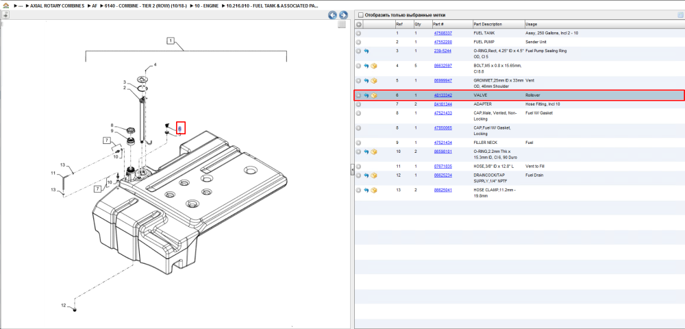Click blue arrow icon in the BOLT row
The width and height of the screenshot is (685, 329).
(x=366, y=66)
